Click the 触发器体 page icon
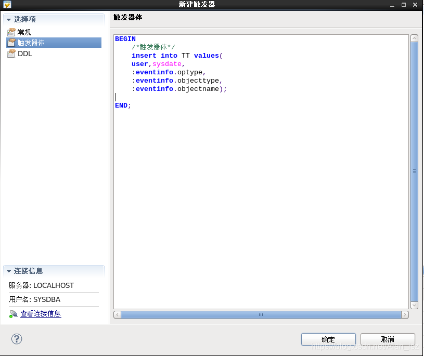The height and width of the screenshot is (356, 424). pyautogui.click(x=11, y=43)
